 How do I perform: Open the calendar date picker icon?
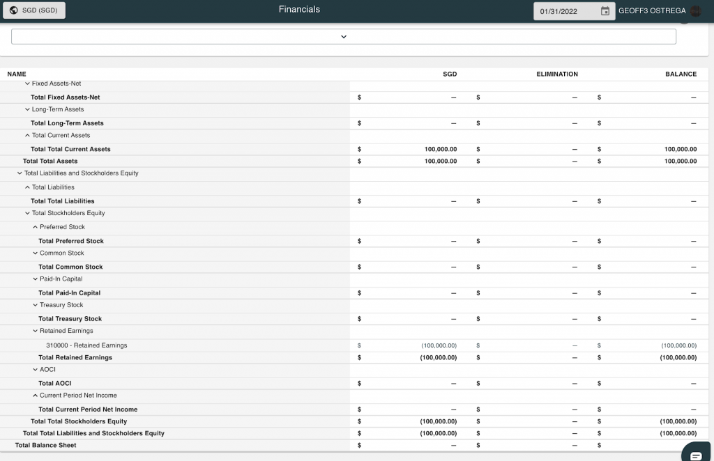click(605, 11)
